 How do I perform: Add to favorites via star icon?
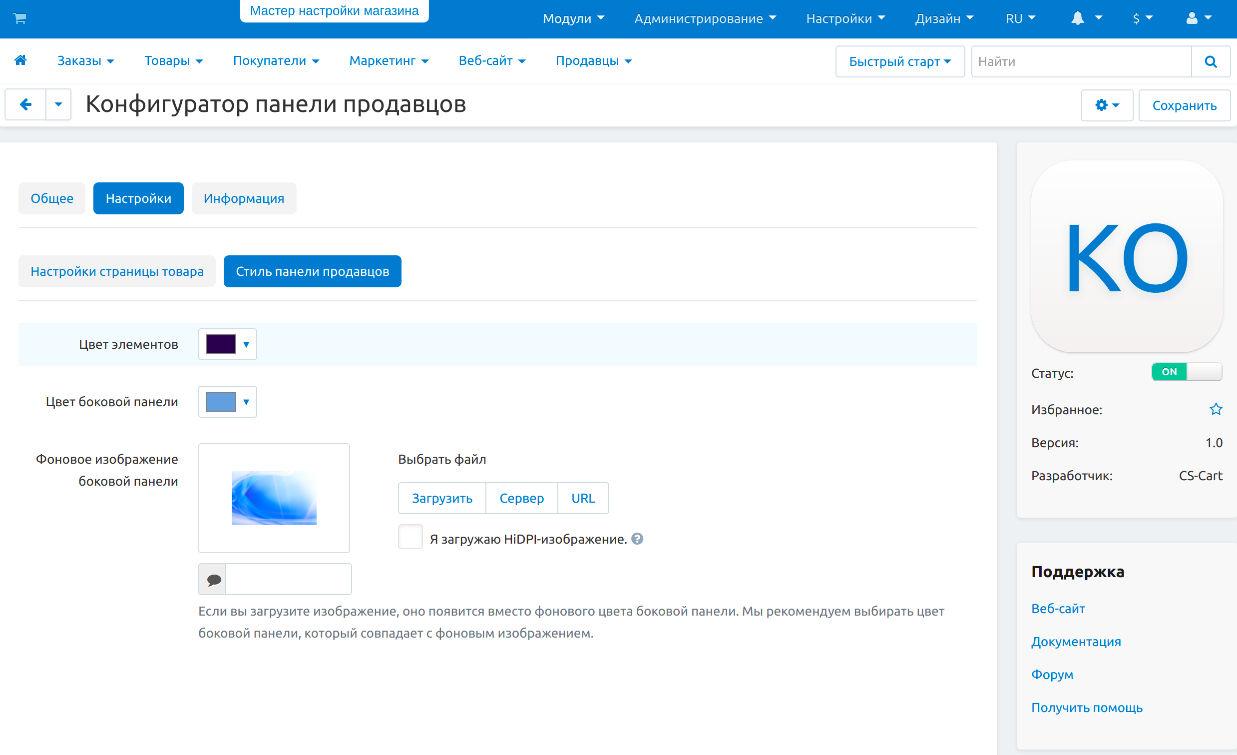(1215, 409)
